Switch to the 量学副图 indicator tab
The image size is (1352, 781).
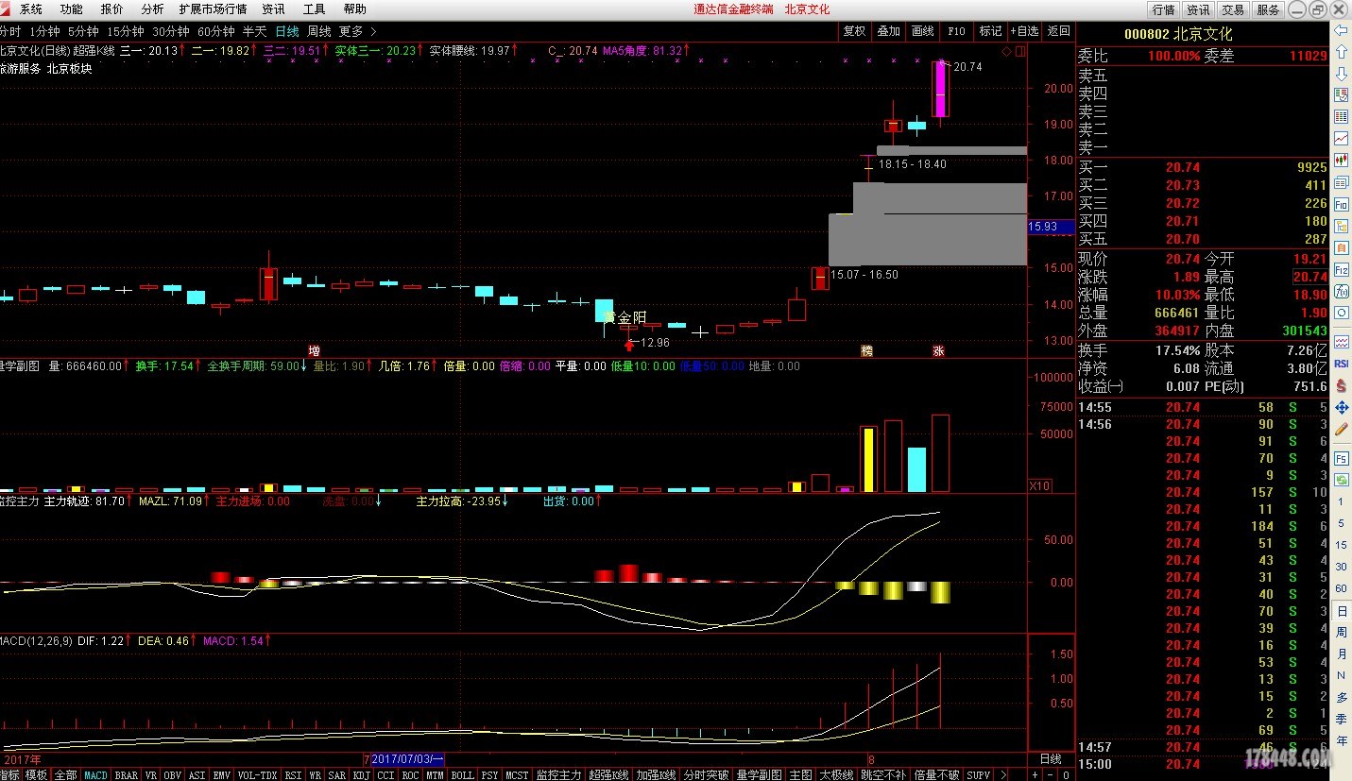click(759, 774)
